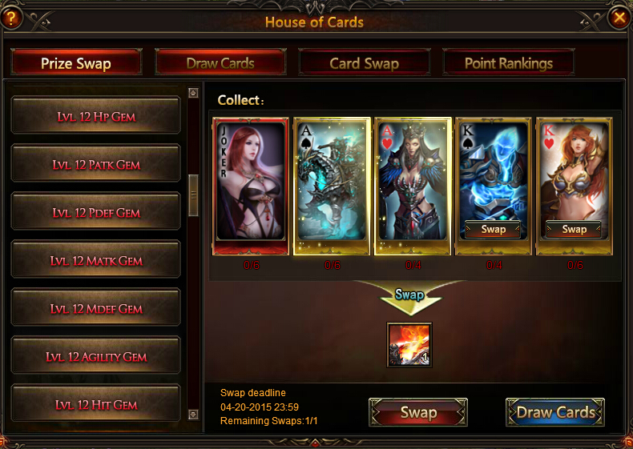Click the prize list scrollbar handle

[x=193, y=195]
